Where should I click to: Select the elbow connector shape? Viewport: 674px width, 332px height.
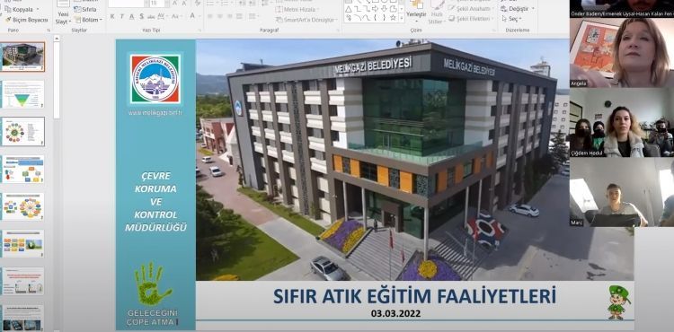click(x=358, y=9)
